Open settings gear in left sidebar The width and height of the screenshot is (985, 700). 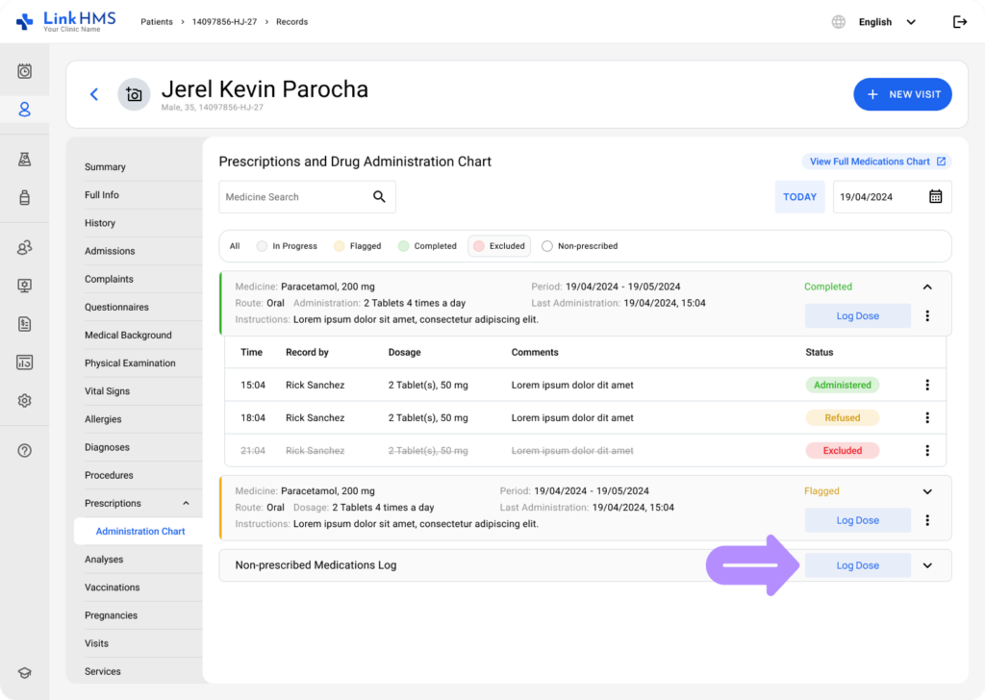pyautogui.click(x=25, y=400)
